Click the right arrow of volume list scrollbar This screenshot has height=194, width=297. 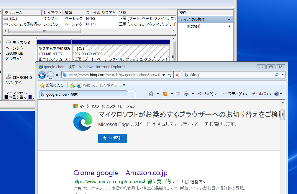pyautogui.click(x=173, y=31)
